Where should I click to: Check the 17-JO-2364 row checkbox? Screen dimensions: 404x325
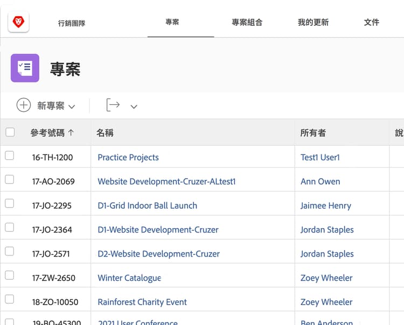tap(10, 228)
